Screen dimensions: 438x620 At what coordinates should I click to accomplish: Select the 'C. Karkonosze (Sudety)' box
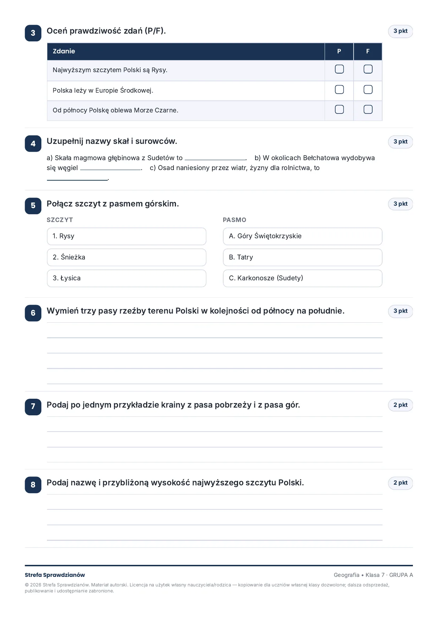pyautogui.click(x=302, y=278)
